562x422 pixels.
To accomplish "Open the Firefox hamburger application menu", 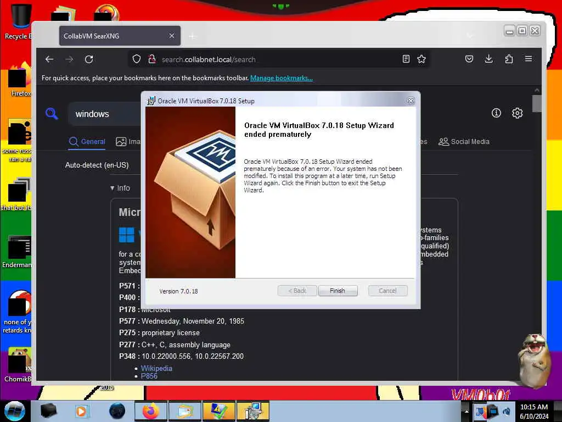I will [529, 59].
